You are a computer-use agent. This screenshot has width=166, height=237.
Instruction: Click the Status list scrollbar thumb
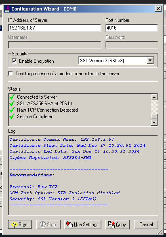coord(154,116)
